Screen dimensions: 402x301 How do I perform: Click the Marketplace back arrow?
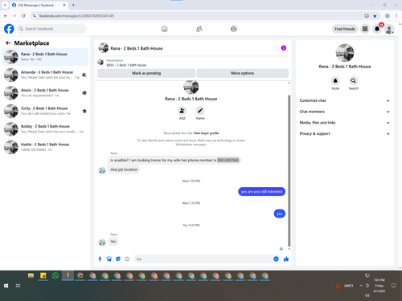8,43
